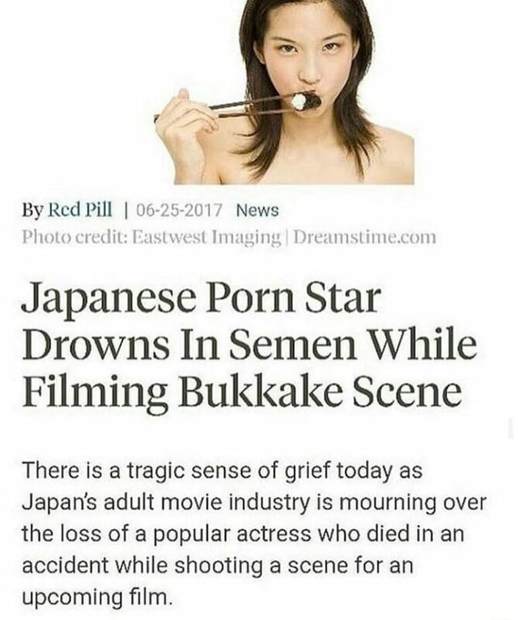518x620 pixels.
Task: Click the article headline title
Action: [x=248, y=344]
